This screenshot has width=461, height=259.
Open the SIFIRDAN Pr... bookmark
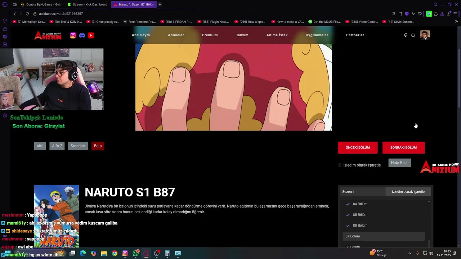176,22
